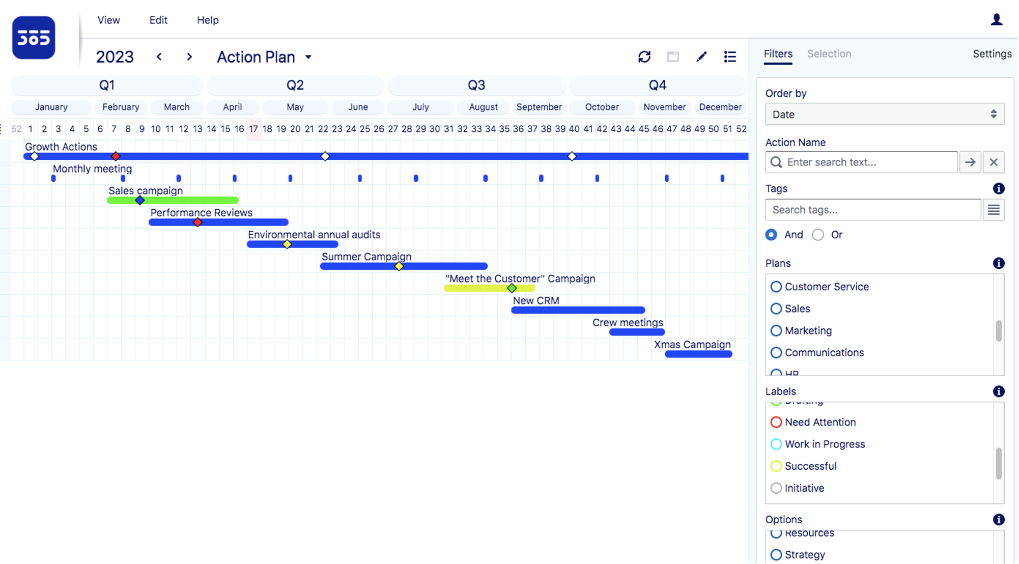
Task: Switch to the Selection tab
Action: click(829, 53)
